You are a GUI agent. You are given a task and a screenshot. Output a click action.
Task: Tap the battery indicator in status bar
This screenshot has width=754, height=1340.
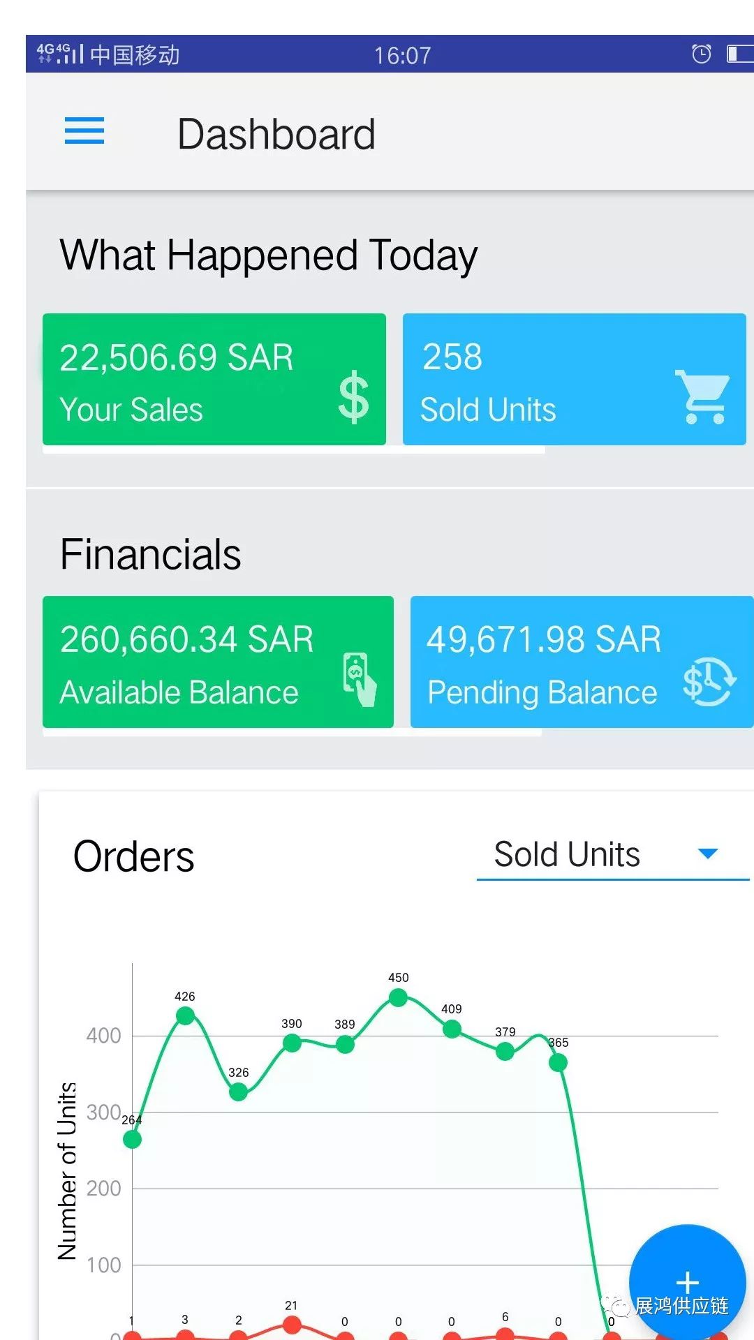740,54
